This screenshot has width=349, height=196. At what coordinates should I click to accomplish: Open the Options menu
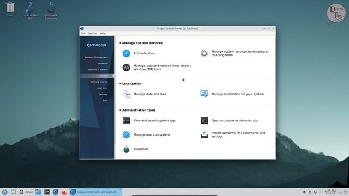[x=92, y=33]
